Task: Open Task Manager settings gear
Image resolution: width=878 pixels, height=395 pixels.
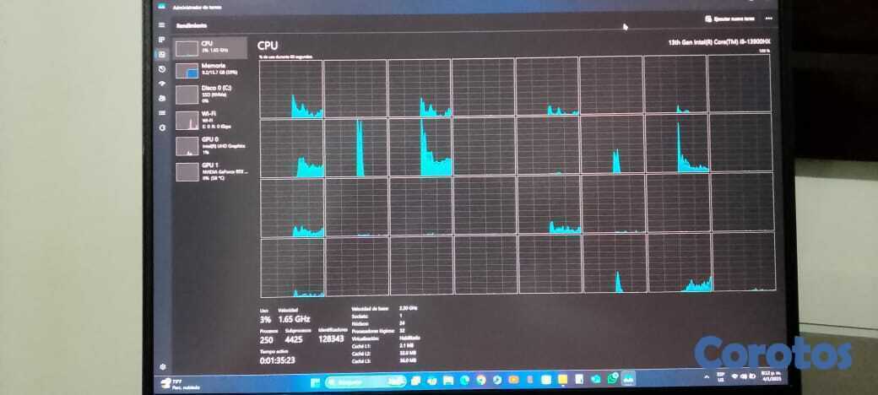Action: [x=162, y=365]
